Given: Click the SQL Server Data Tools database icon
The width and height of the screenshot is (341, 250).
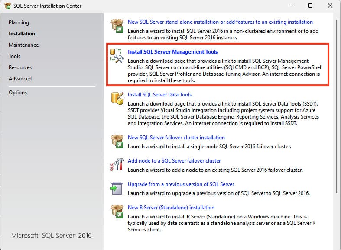Looking at the screenshot, I should pyautogui.click(x=117, y=98).
